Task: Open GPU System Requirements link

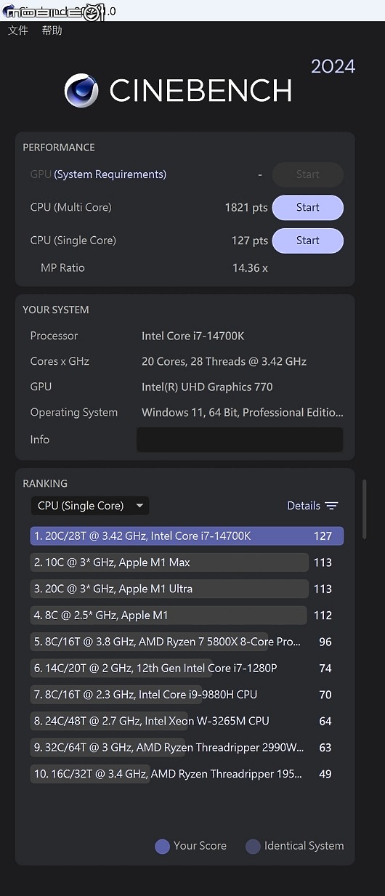Action: point(110,174)
